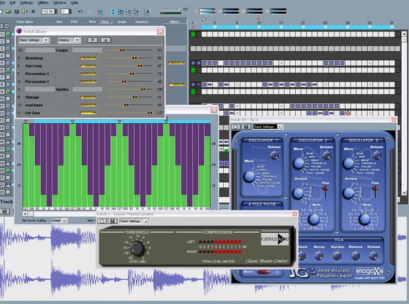Stop playback with the square stop button
Screen dimensions: 409x304
[121, 12]
